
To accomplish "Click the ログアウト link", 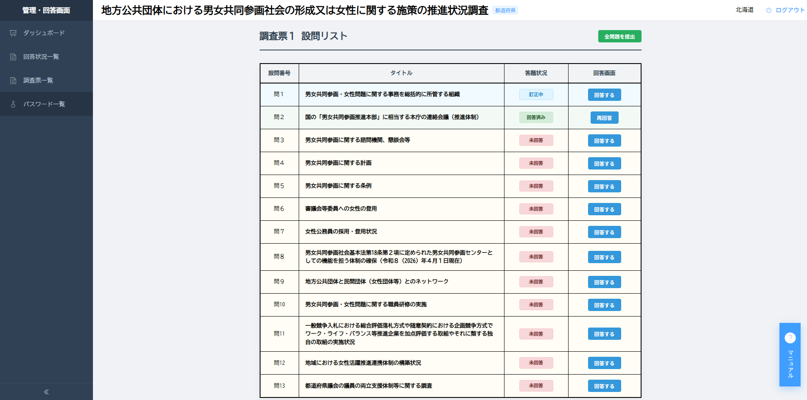I will (790, 10).
